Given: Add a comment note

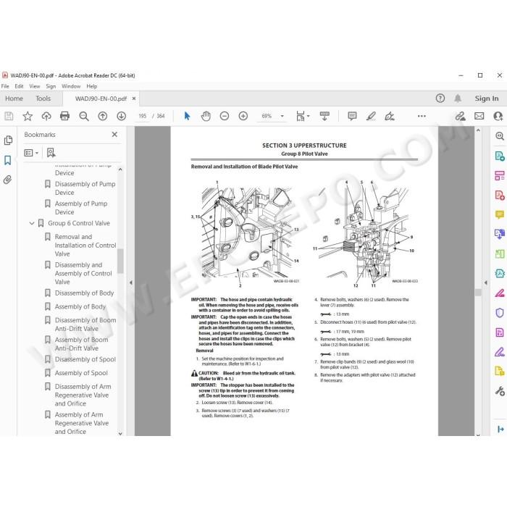Looking at the screenshot, I should pos(352,116).
